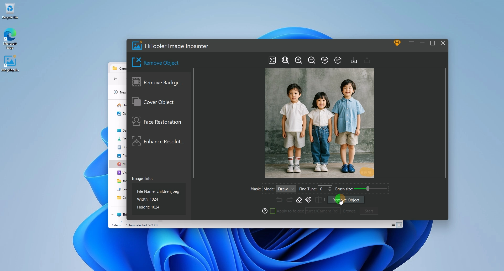
Task: Open the hamburger menu in the title bar
Action: 411,43
